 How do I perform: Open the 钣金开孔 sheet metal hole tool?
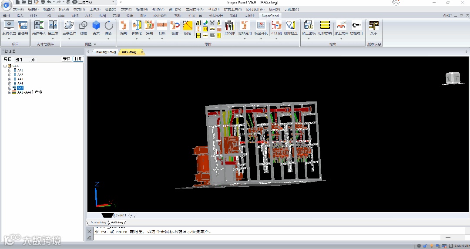(261, 27)
